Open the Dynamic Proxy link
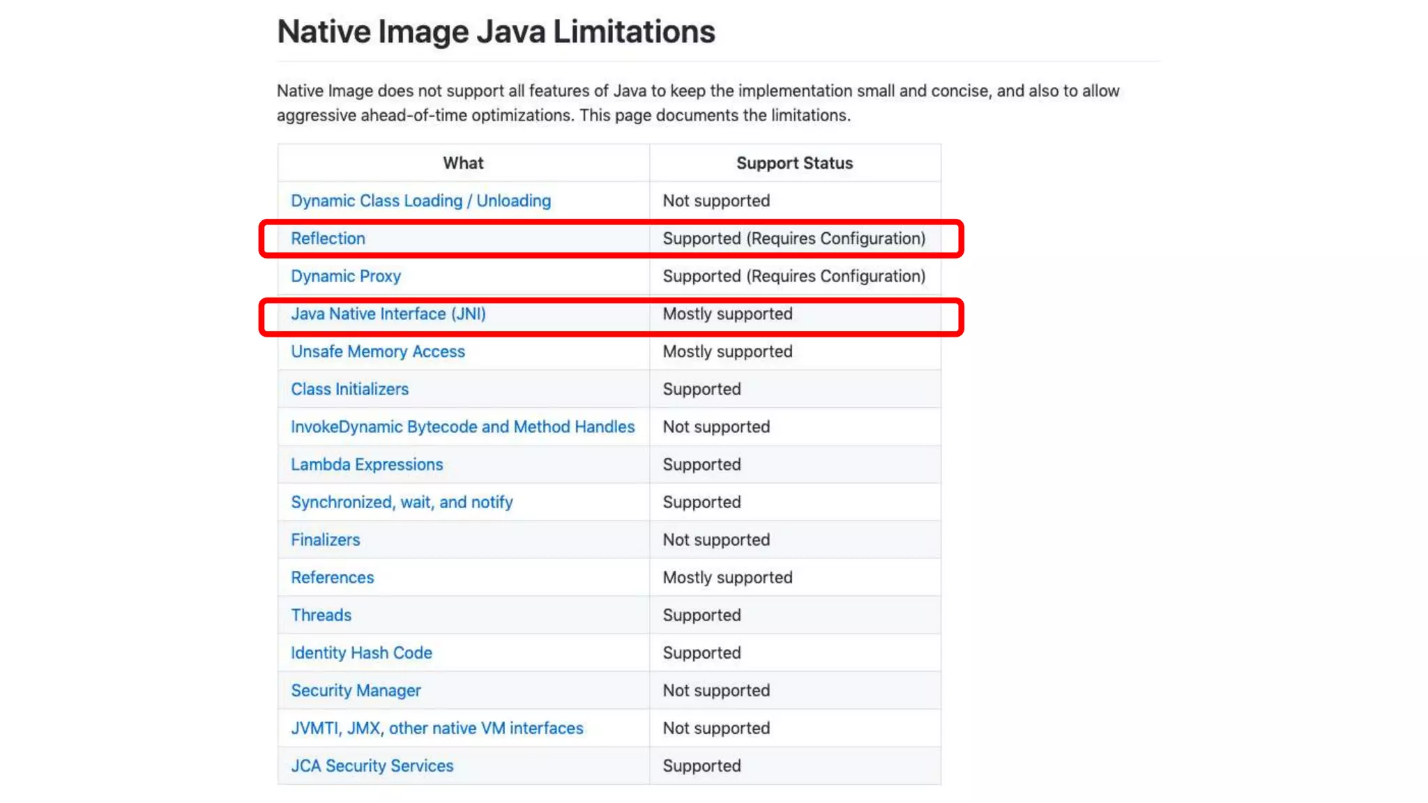The image size is (1428, 803). coord(346,276)
